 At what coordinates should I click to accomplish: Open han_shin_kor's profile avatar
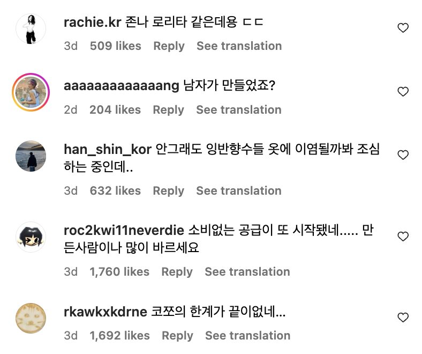pyautogui.click(x=31, y=156)
